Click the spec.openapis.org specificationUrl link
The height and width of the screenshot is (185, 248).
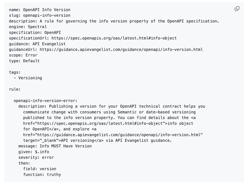coord(114,38)
